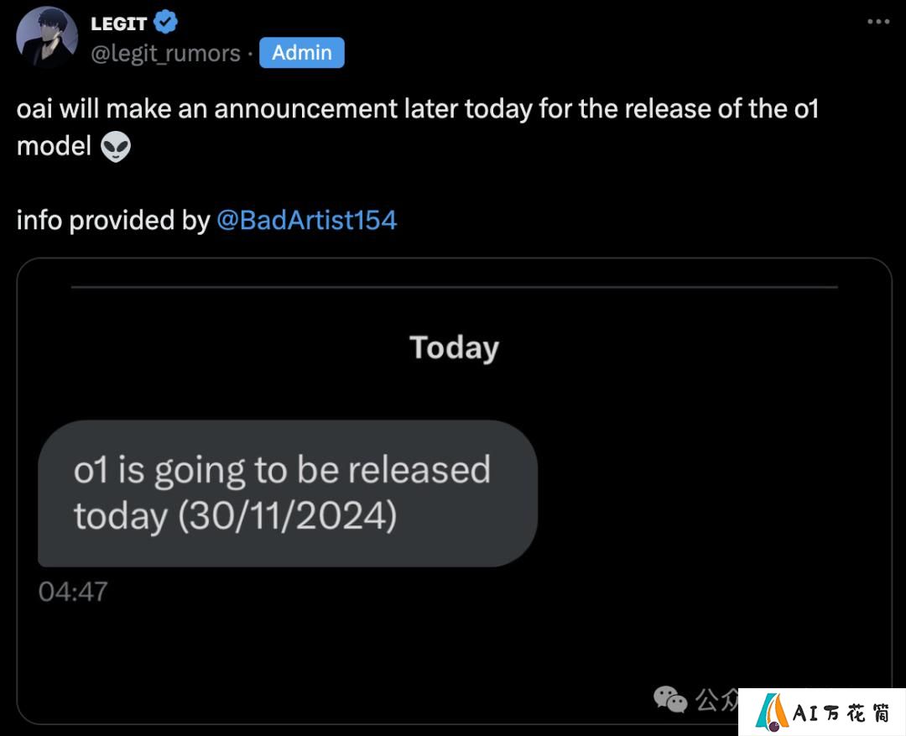906x736 pixels.
Task: Click the 04:47 message timestamp
Action: [x=73, y=592]
